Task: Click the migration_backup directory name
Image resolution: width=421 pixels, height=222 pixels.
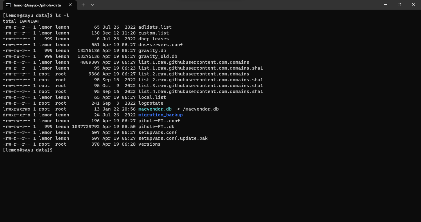Action: [160, 115]
